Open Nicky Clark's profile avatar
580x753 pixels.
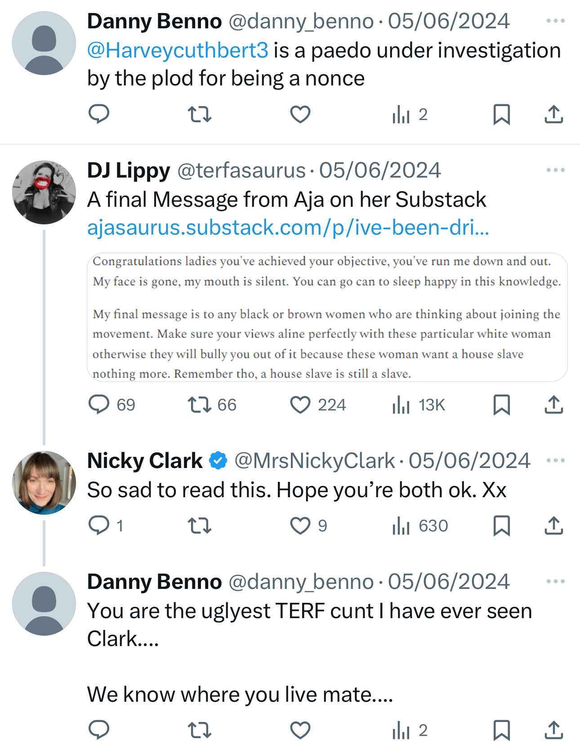tap(44, 483)
